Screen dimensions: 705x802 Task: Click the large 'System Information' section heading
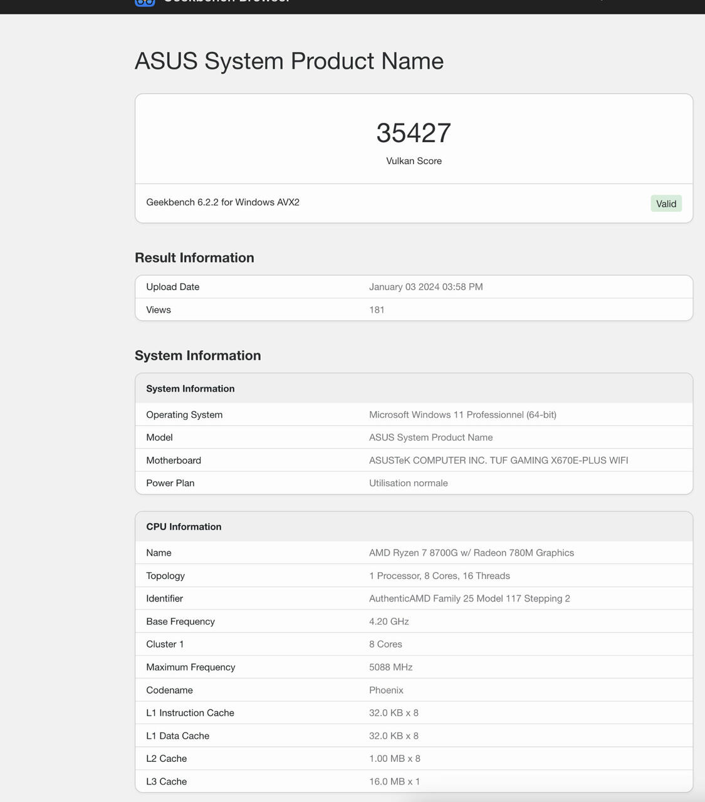(x=198, y=355)
